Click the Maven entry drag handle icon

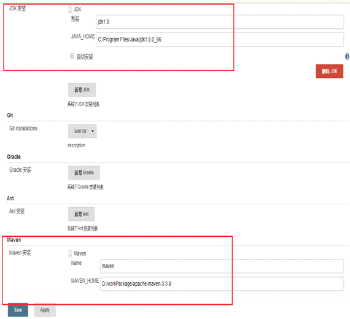point(70,253)
